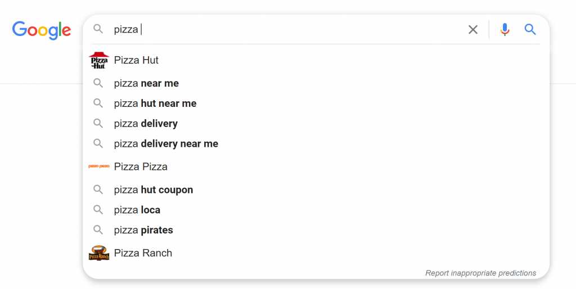
Task: Pick the "pizza delivery" suggestion
Action: coord(316,123)
